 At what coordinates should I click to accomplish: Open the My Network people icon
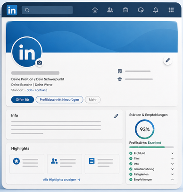[110, 10]
